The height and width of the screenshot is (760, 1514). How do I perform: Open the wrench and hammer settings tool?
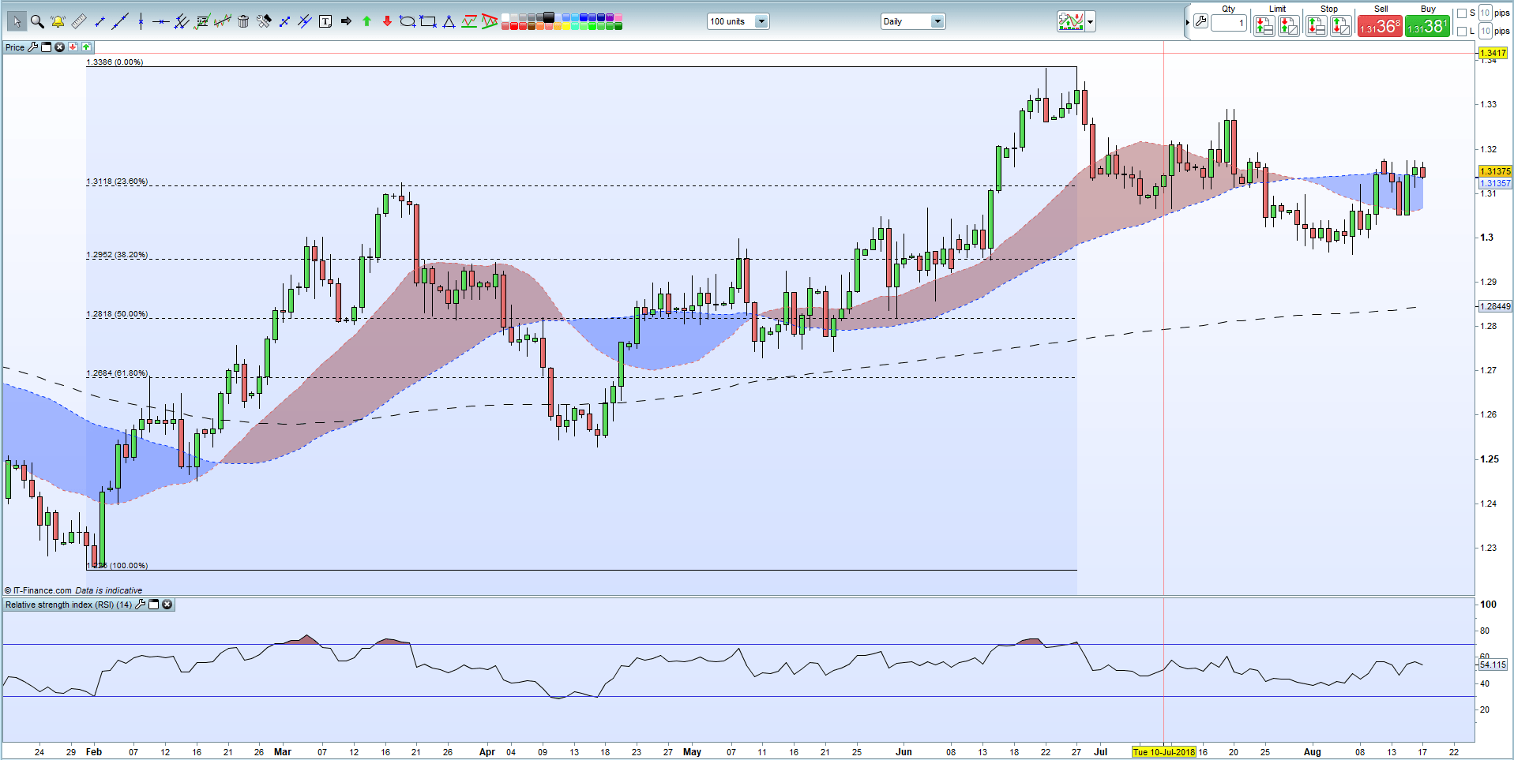(264, 21)
